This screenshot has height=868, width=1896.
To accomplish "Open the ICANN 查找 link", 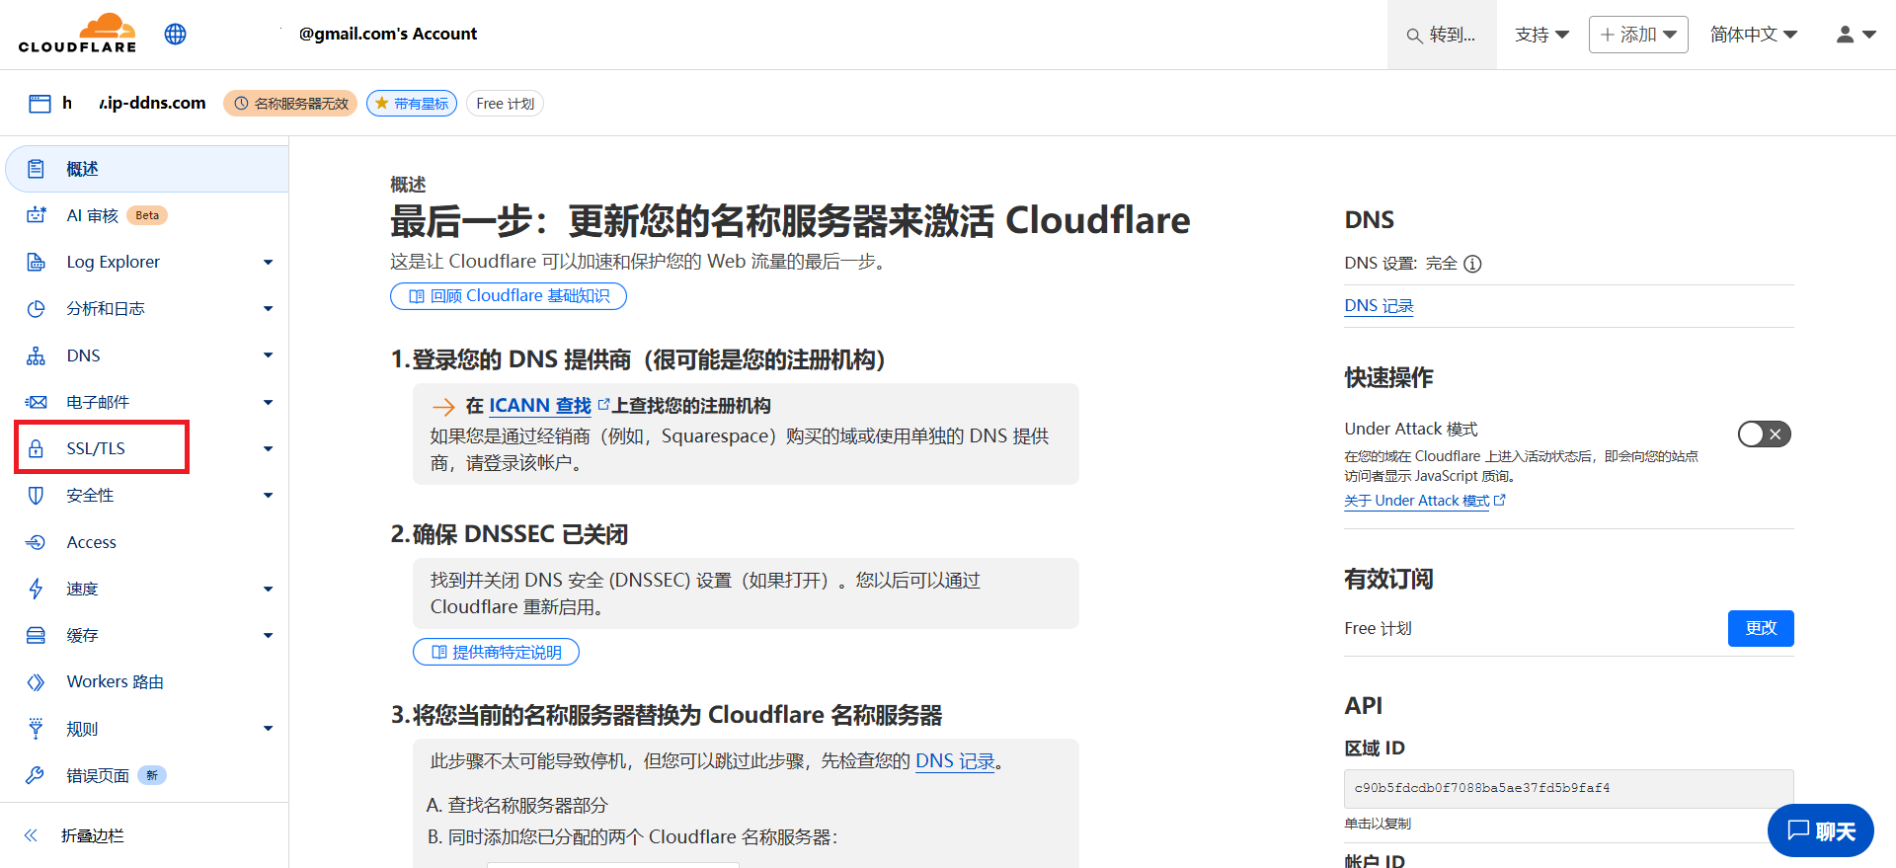I will [x=539, y=406].
